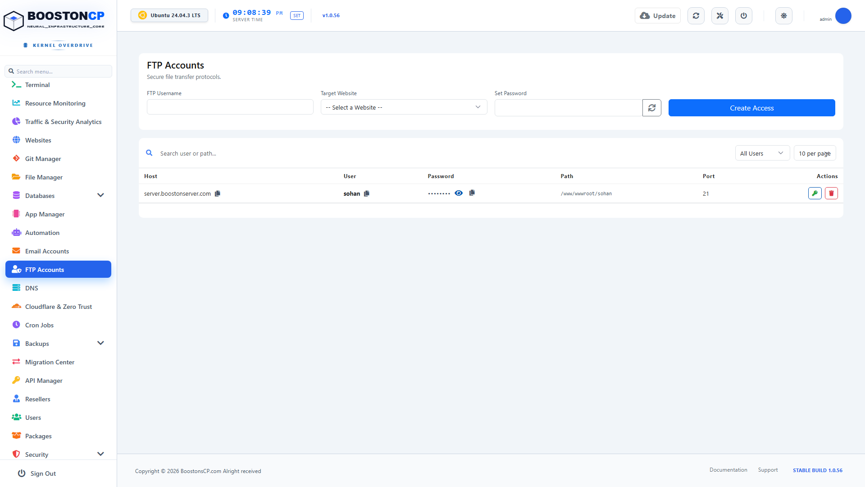Click Create Access button
The image size is (865, 487).
751,108
